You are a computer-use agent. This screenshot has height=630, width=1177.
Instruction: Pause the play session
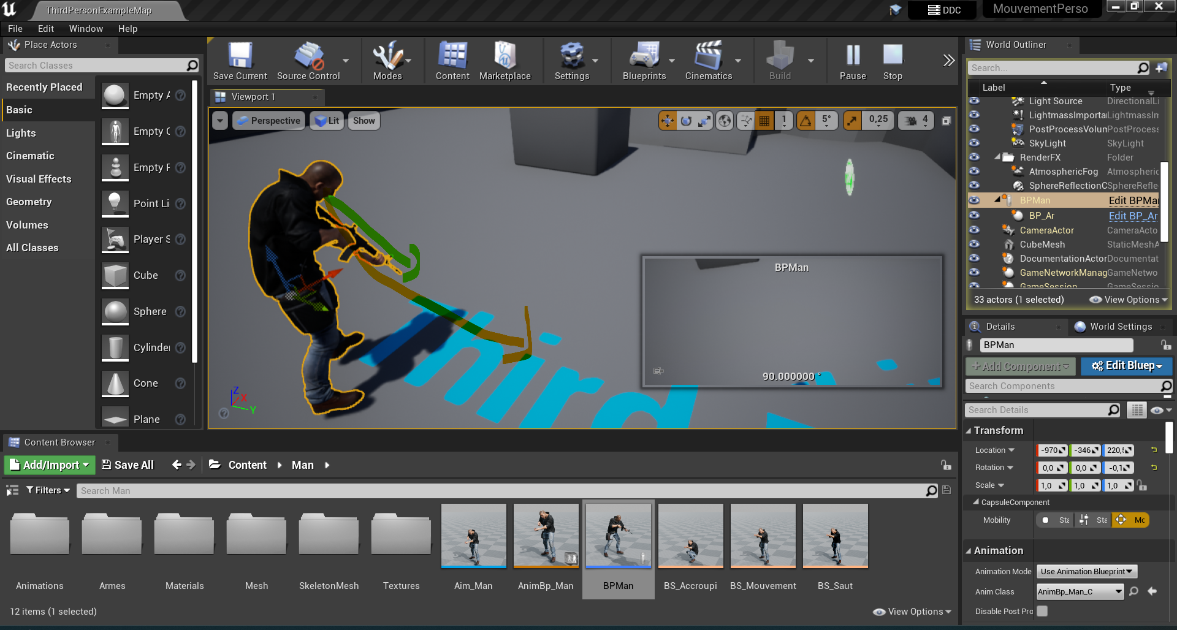click(x=853, y=61)
